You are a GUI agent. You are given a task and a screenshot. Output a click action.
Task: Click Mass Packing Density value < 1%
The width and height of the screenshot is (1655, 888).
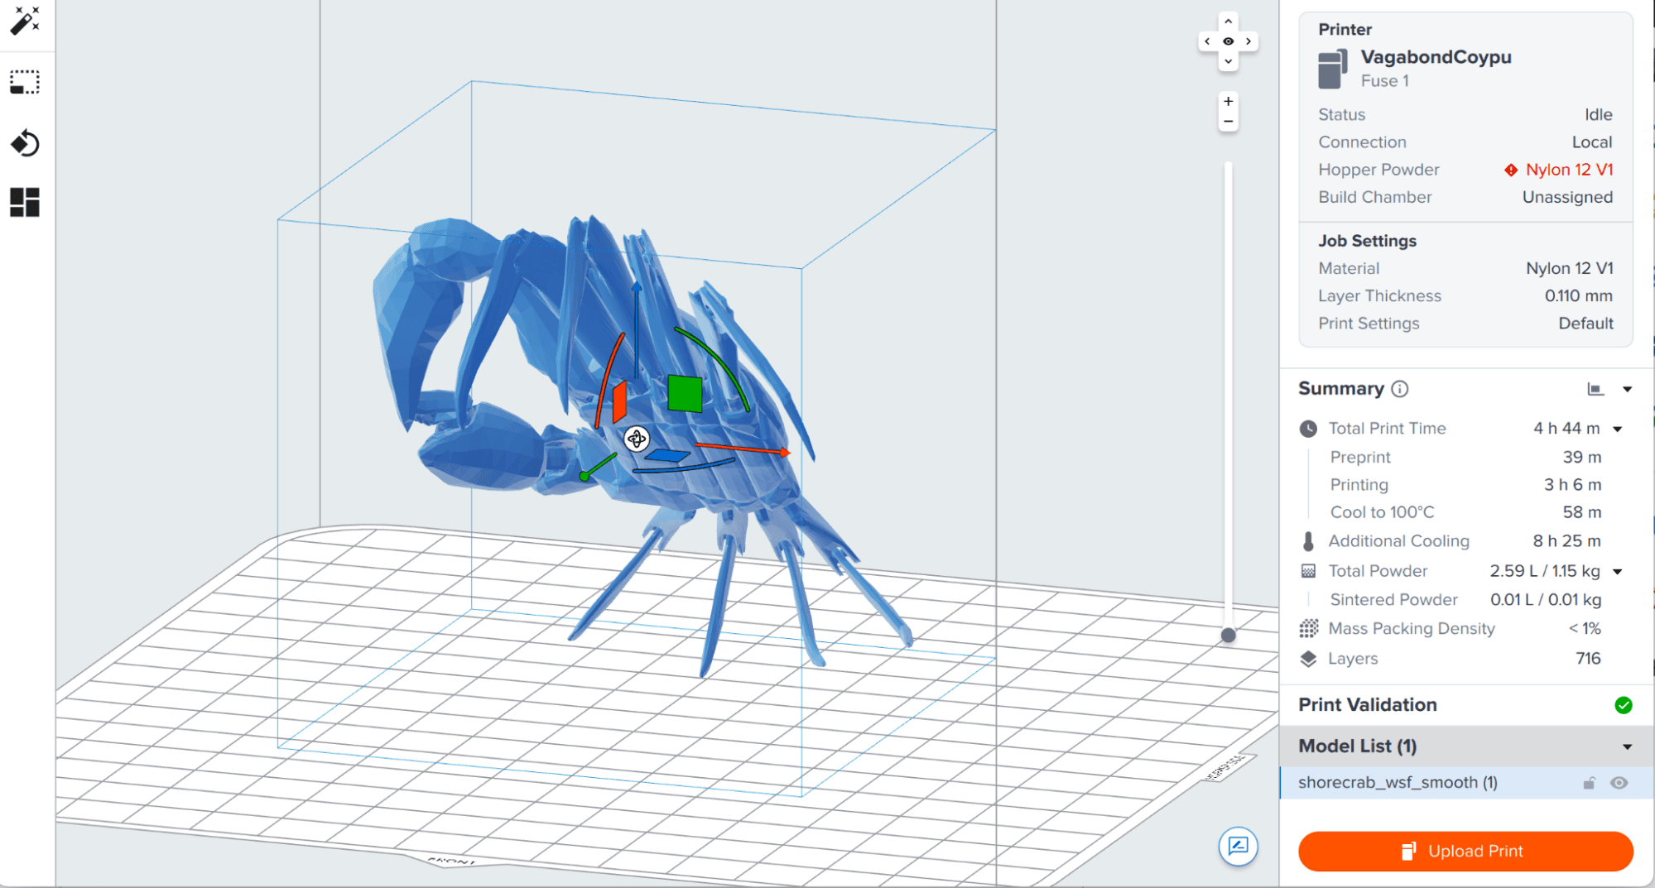coord(1585,629)
